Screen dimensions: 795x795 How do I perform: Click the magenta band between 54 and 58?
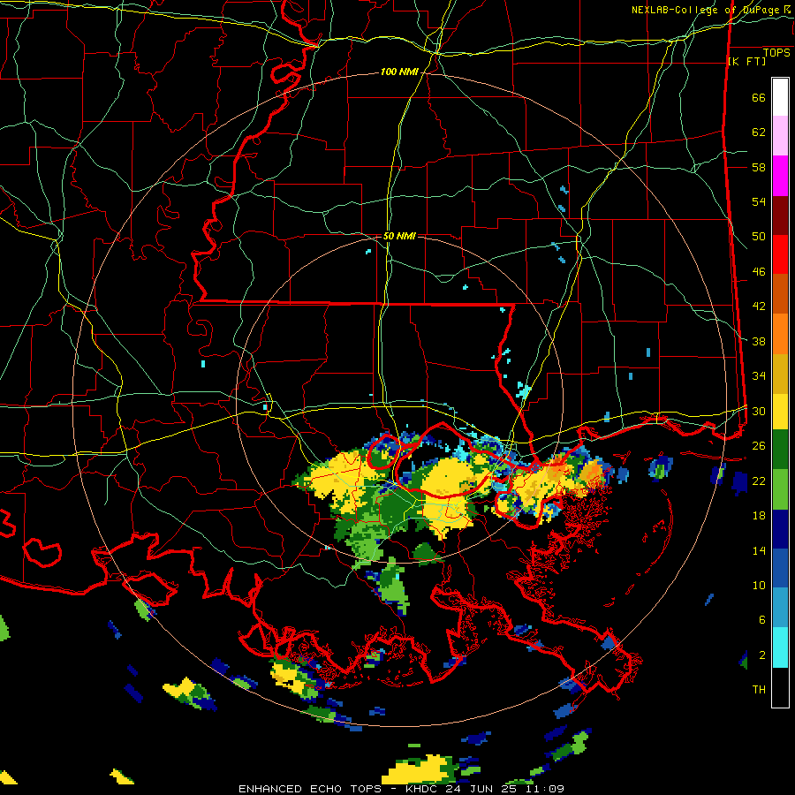[780, 176]
